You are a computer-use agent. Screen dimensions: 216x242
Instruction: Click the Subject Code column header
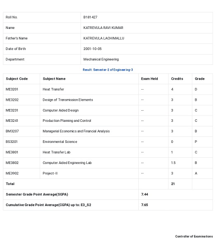point(17,79)
